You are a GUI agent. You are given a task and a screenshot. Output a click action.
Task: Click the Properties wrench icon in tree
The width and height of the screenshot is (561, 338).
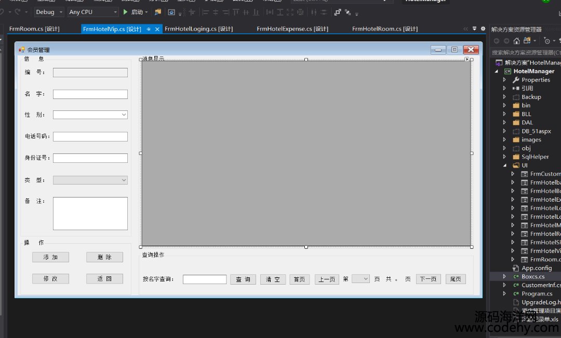click(516, 80)
